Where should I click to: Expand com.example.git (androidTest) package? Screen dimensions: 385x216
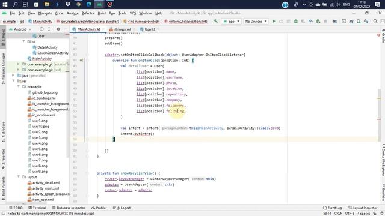coord(18,64)
